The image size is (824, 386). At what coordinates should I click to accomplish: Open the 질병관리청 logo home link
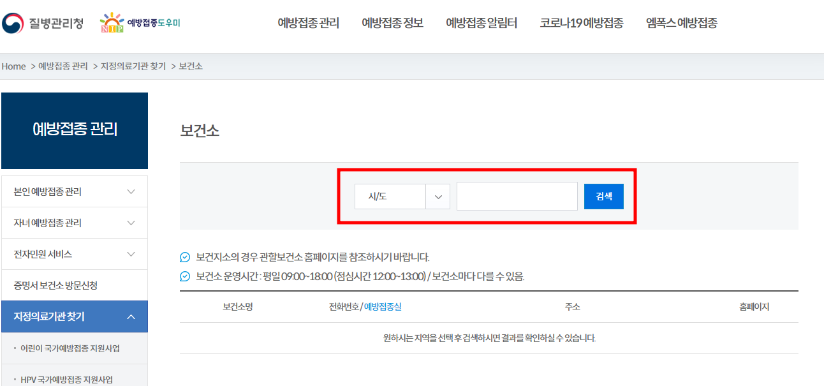[x=42, y=23]
